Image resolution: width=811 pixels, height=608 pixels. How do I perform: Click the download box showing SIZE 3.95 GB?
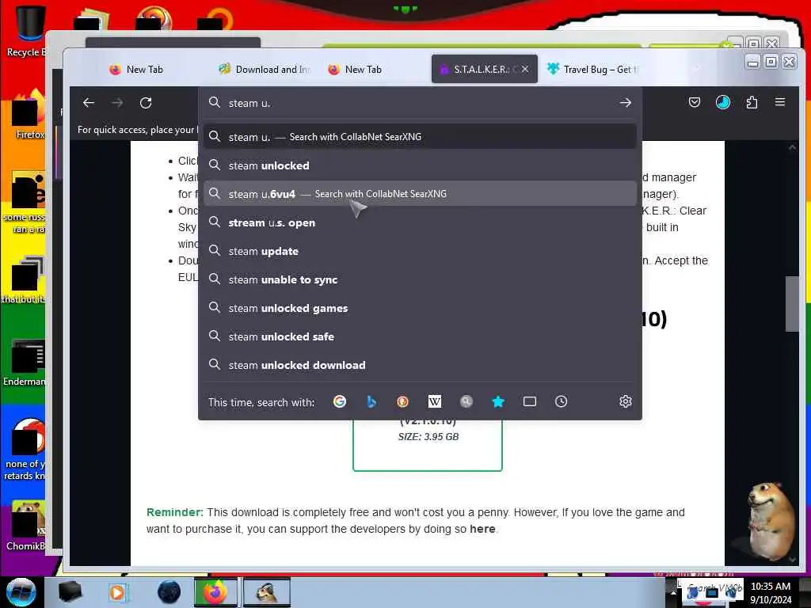coord(427,445)
